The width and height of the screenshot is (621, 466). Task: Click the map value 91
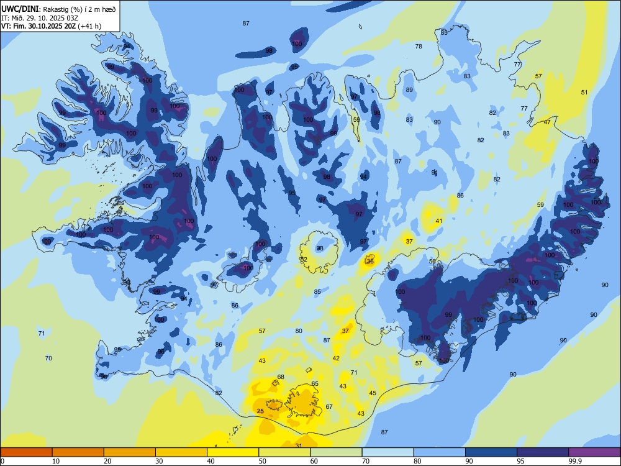click(435, 172)
